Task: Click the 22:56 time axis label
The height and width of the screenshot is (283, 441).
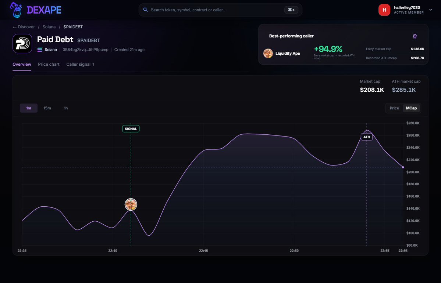Action: pyautogui.click(x=403, y=250)
